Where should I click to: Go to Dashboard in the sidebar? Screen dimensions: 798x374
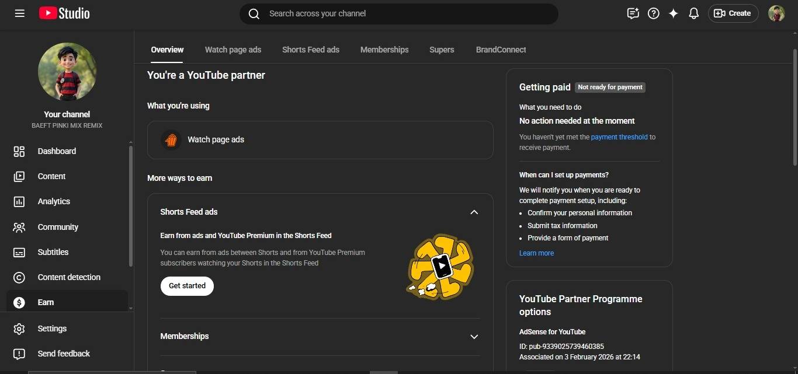[57, 151]
